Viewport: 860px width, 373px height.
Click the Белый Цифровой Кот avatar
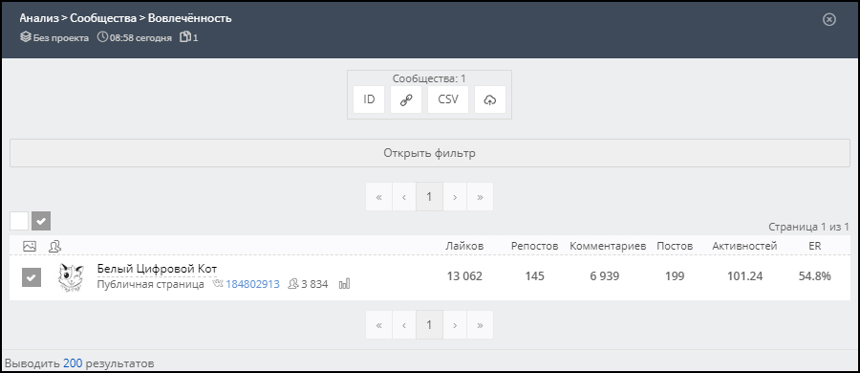click(x=71, y=277)
